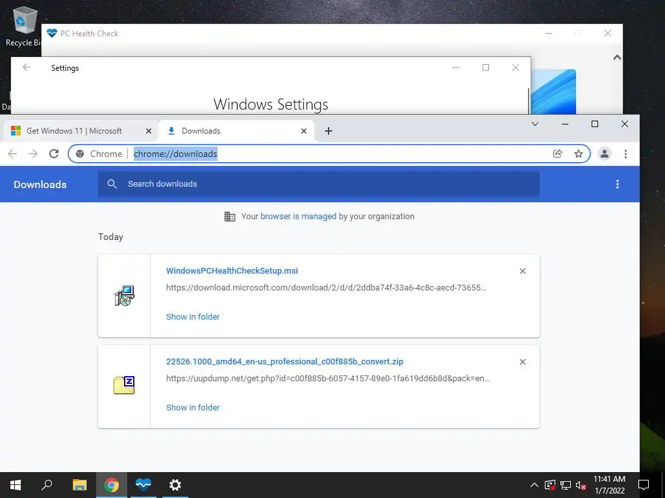This screenshot has width=665, height=498.
Task: Show the MSI installer in folder
Action: click(193, 316)
